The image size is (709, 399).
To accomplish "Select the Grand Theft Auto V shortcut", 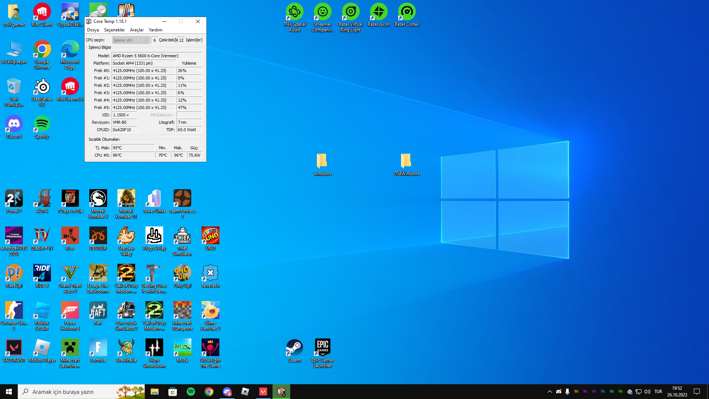I will (70, 279).
